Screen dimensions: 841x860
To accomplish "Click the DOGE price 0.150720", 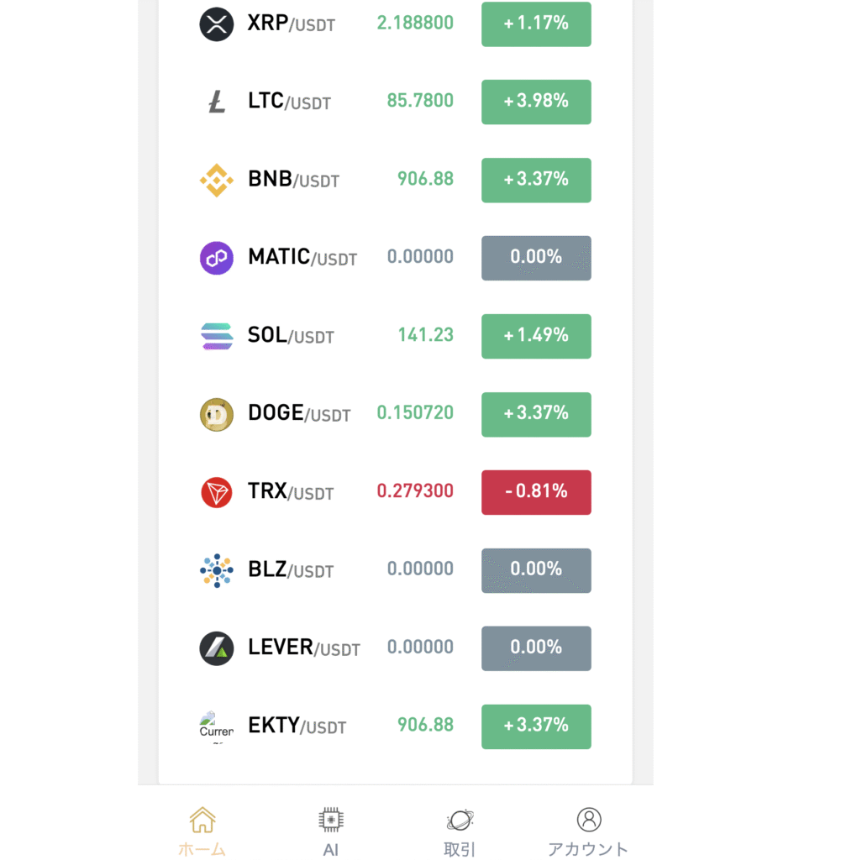I will 415,413.
